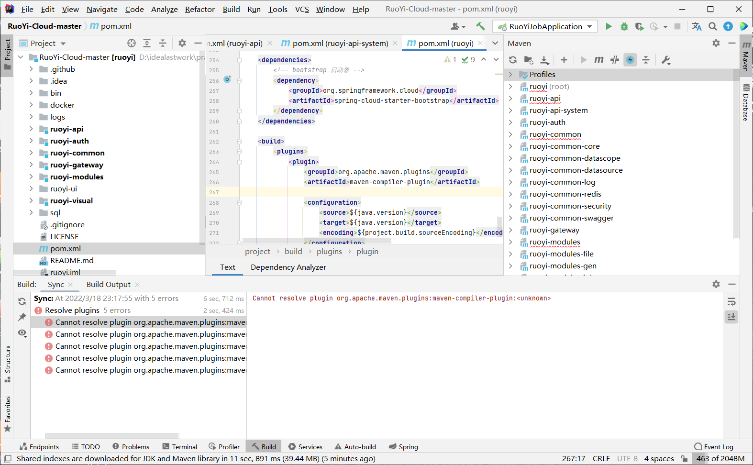Open the Translate icon in toolbar
Screen dimensions: 753x465
pos(697,26)
